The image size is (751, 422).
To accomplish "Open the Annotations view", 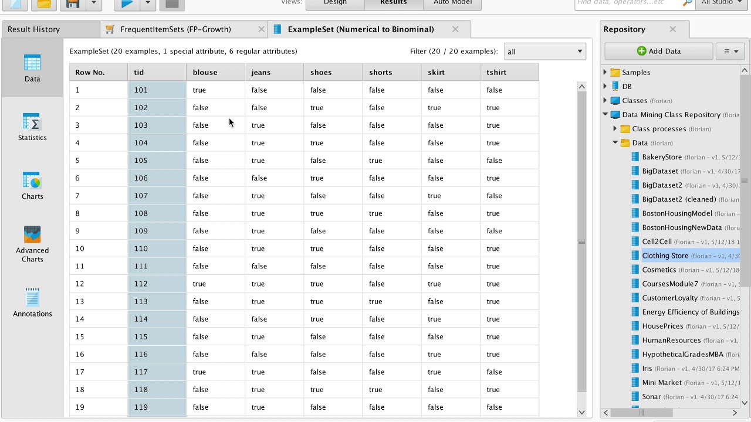I will (32, 303).
